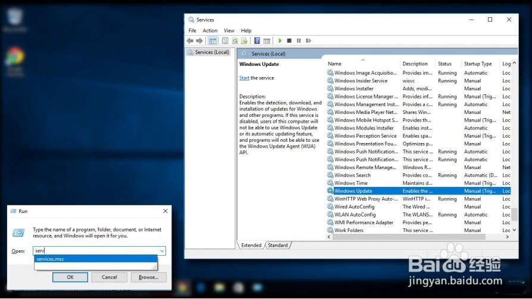Click the gear icon beside Windows Installer
Viewport: 532px width, 299px height.
[x=330, y=88]
